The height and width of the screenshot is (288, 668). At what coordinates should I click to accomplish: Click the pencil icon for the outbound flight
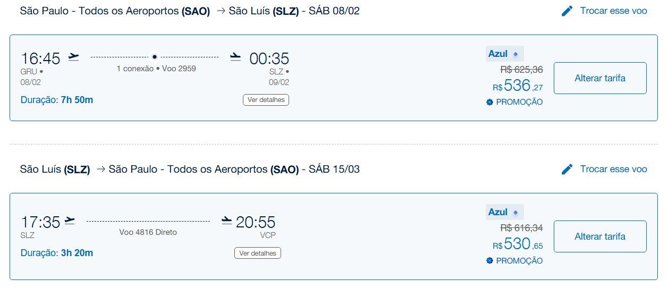pos(567,11)
